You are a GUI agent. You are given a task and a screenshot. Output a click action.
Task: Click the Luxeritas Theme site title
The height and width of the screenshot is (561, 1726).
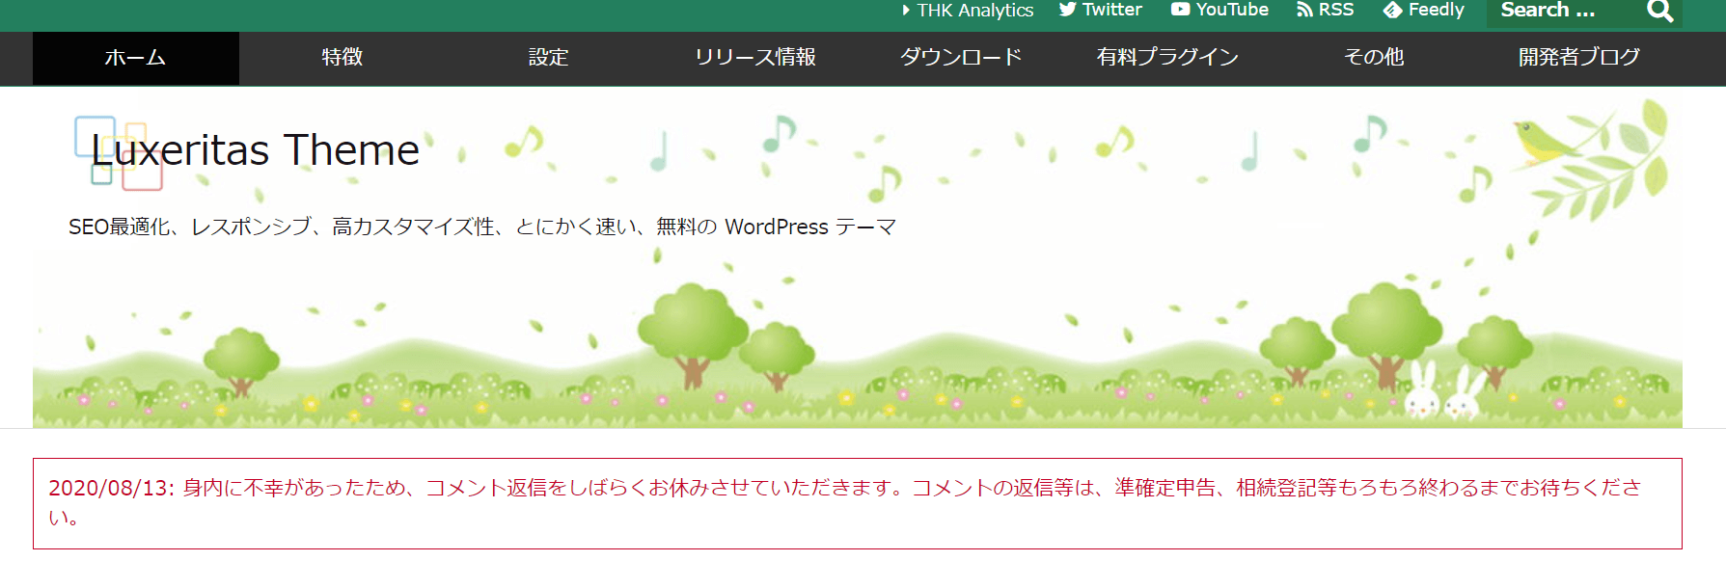[256, 151]
